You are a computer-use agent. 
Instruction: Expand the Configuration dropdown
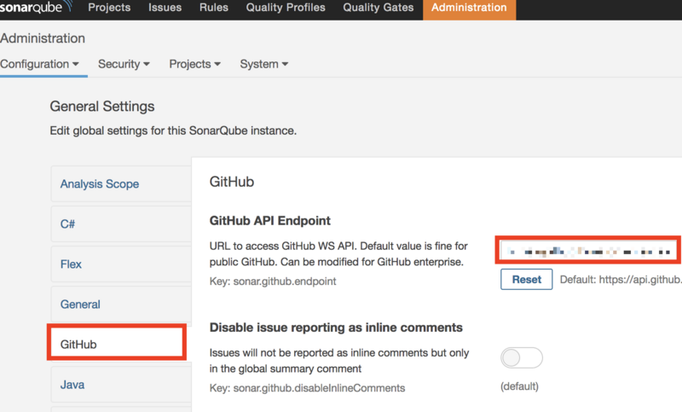[x=39, y=64]
